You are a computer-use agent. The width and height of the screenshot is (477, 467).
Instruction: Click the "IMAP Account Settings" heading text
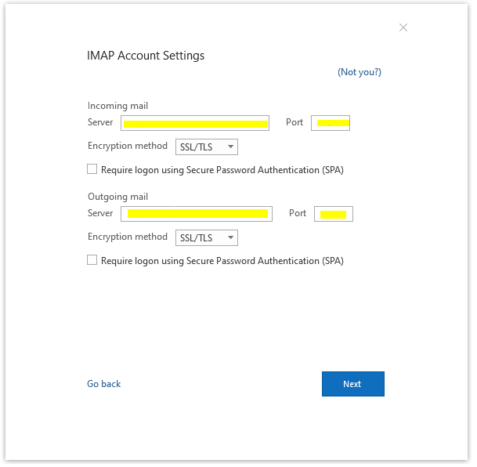pos(146,56)
